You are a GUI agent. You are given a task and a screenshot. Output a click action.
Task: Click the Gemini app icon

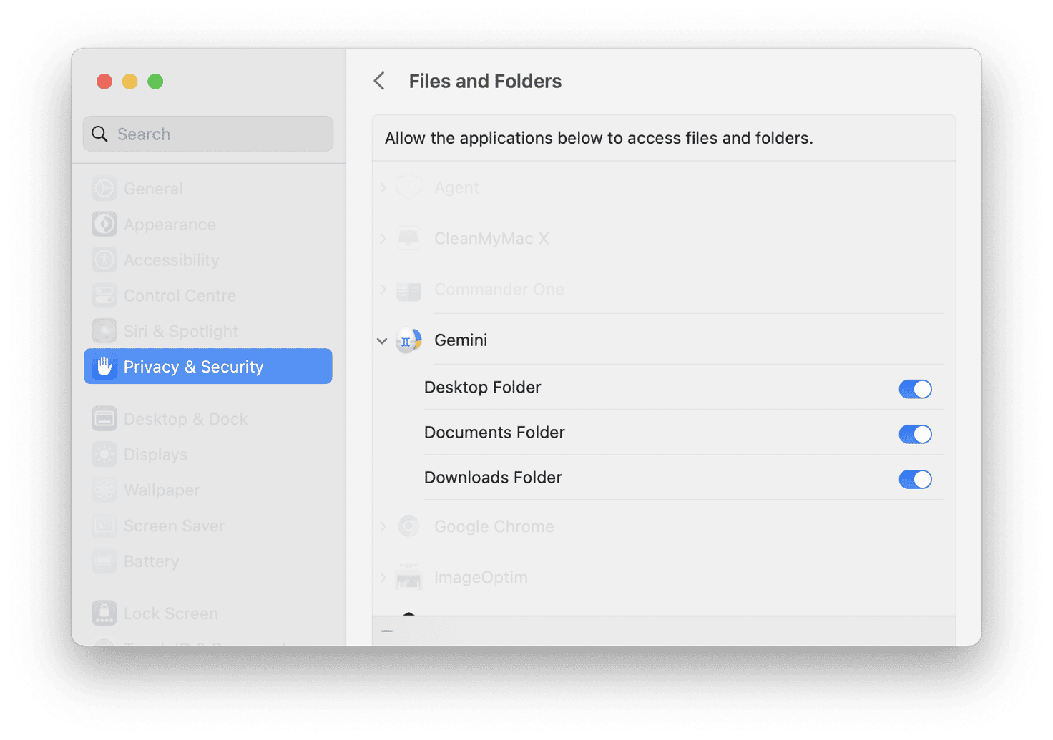pos(409,340)
